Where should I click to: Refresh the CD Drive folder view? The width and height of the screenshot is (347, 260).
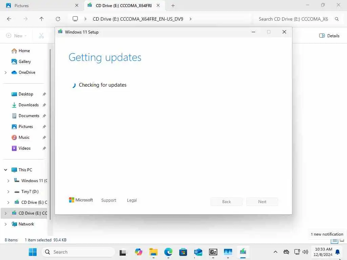pos(58,19)
